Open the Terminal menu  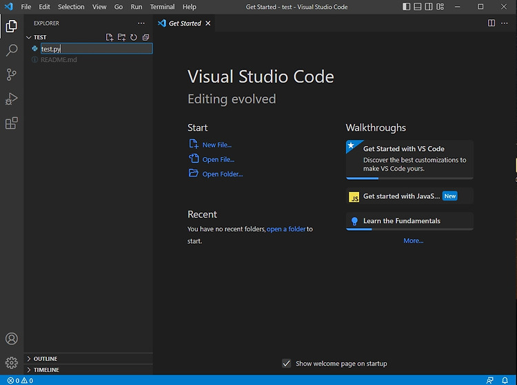[162, 7]
